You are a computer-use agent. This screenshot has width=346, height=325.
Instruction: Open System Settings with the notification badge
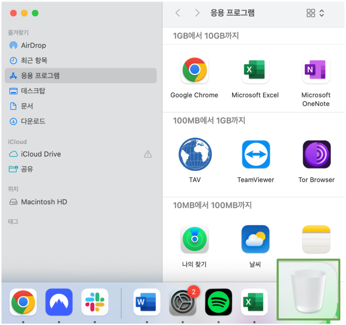click(182, 302)
